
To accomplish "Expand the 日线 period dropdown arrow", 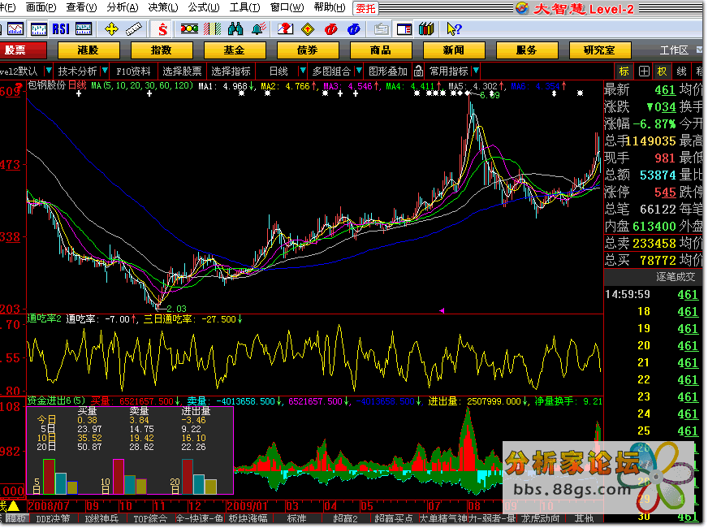I will [303, 71].
